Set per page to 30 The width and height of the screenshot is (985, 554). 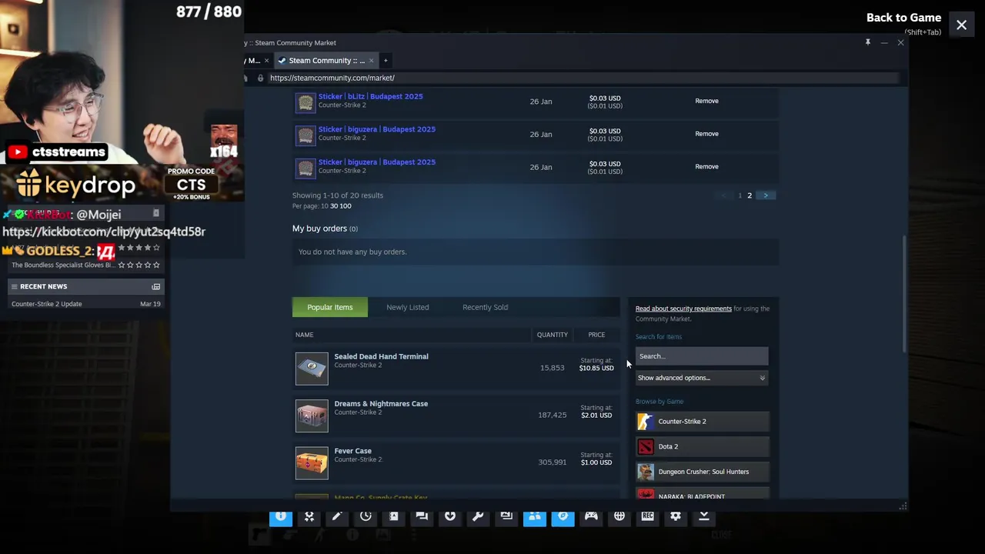(x=334, y=206)
